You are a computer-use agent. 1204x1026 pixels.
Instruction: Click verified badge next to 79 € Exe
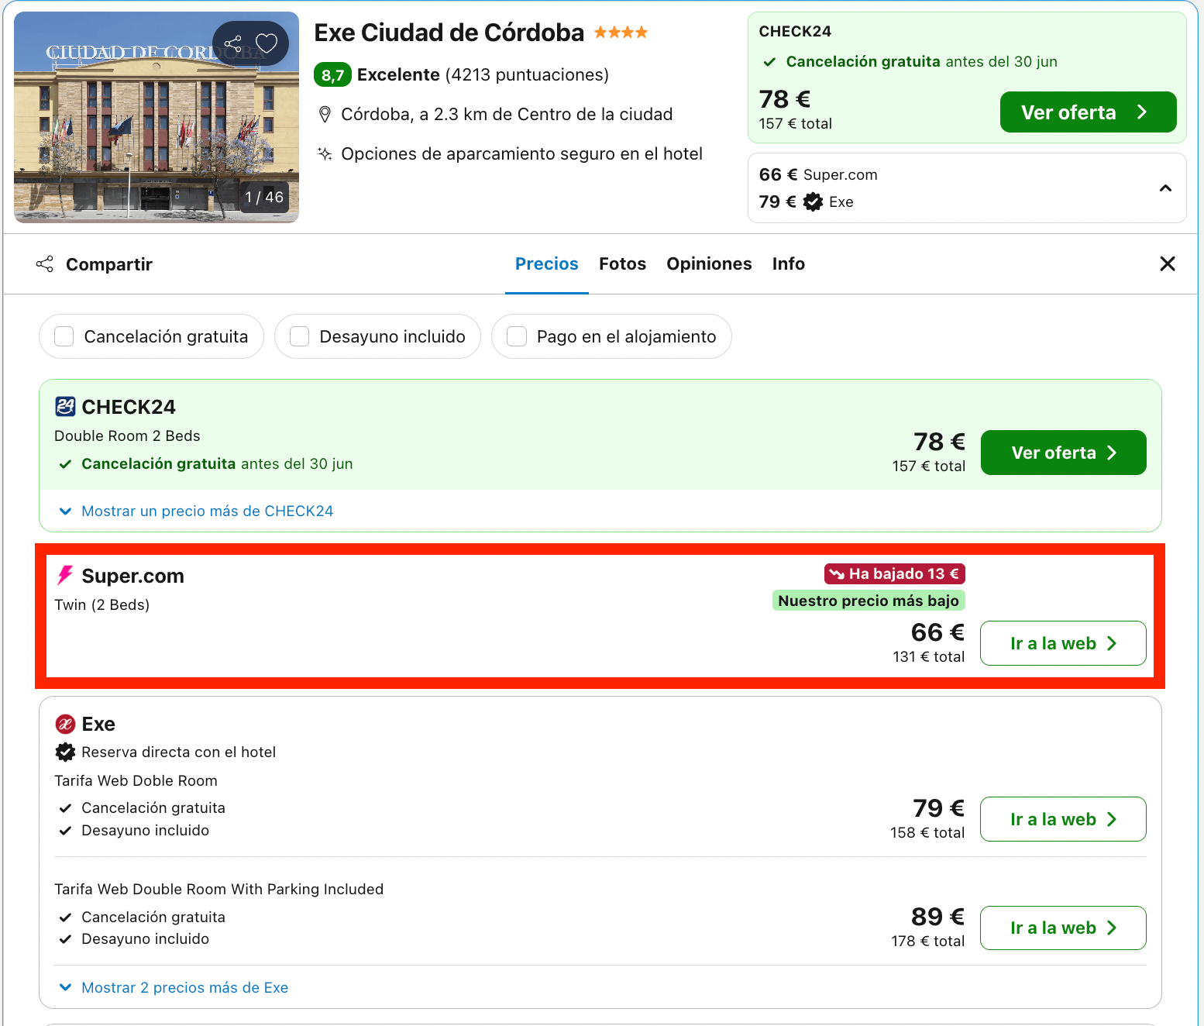[x=813, y=202]
